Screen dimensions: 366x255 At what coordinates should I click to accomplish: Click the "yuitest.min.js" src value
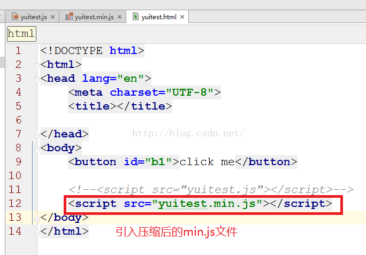[207, 204]
